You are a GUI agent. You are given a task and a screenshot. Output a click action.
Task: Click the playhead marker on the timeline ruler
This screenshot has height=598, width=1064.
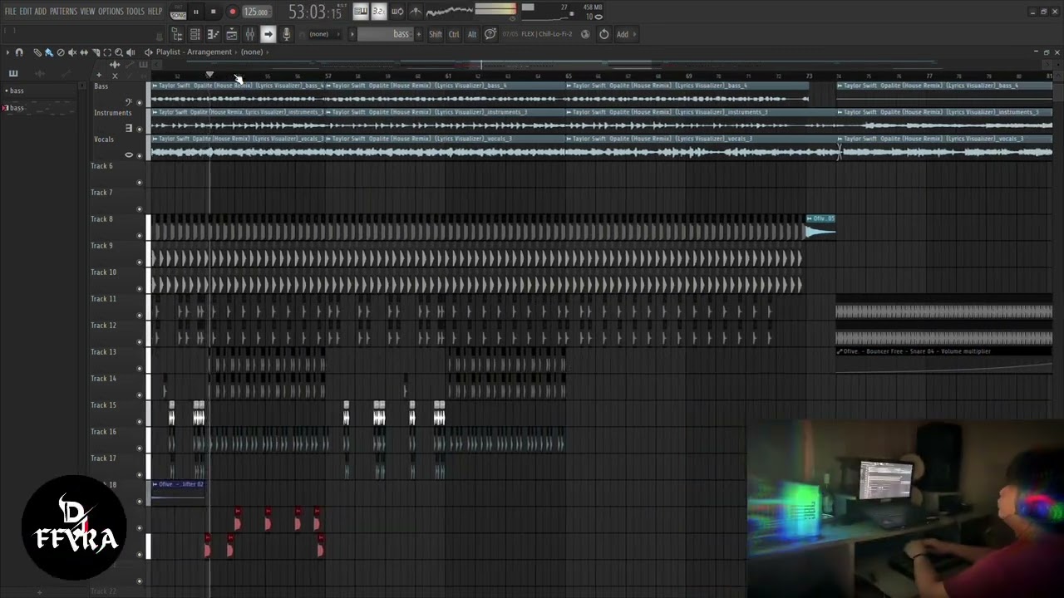(x=209, y=76)
